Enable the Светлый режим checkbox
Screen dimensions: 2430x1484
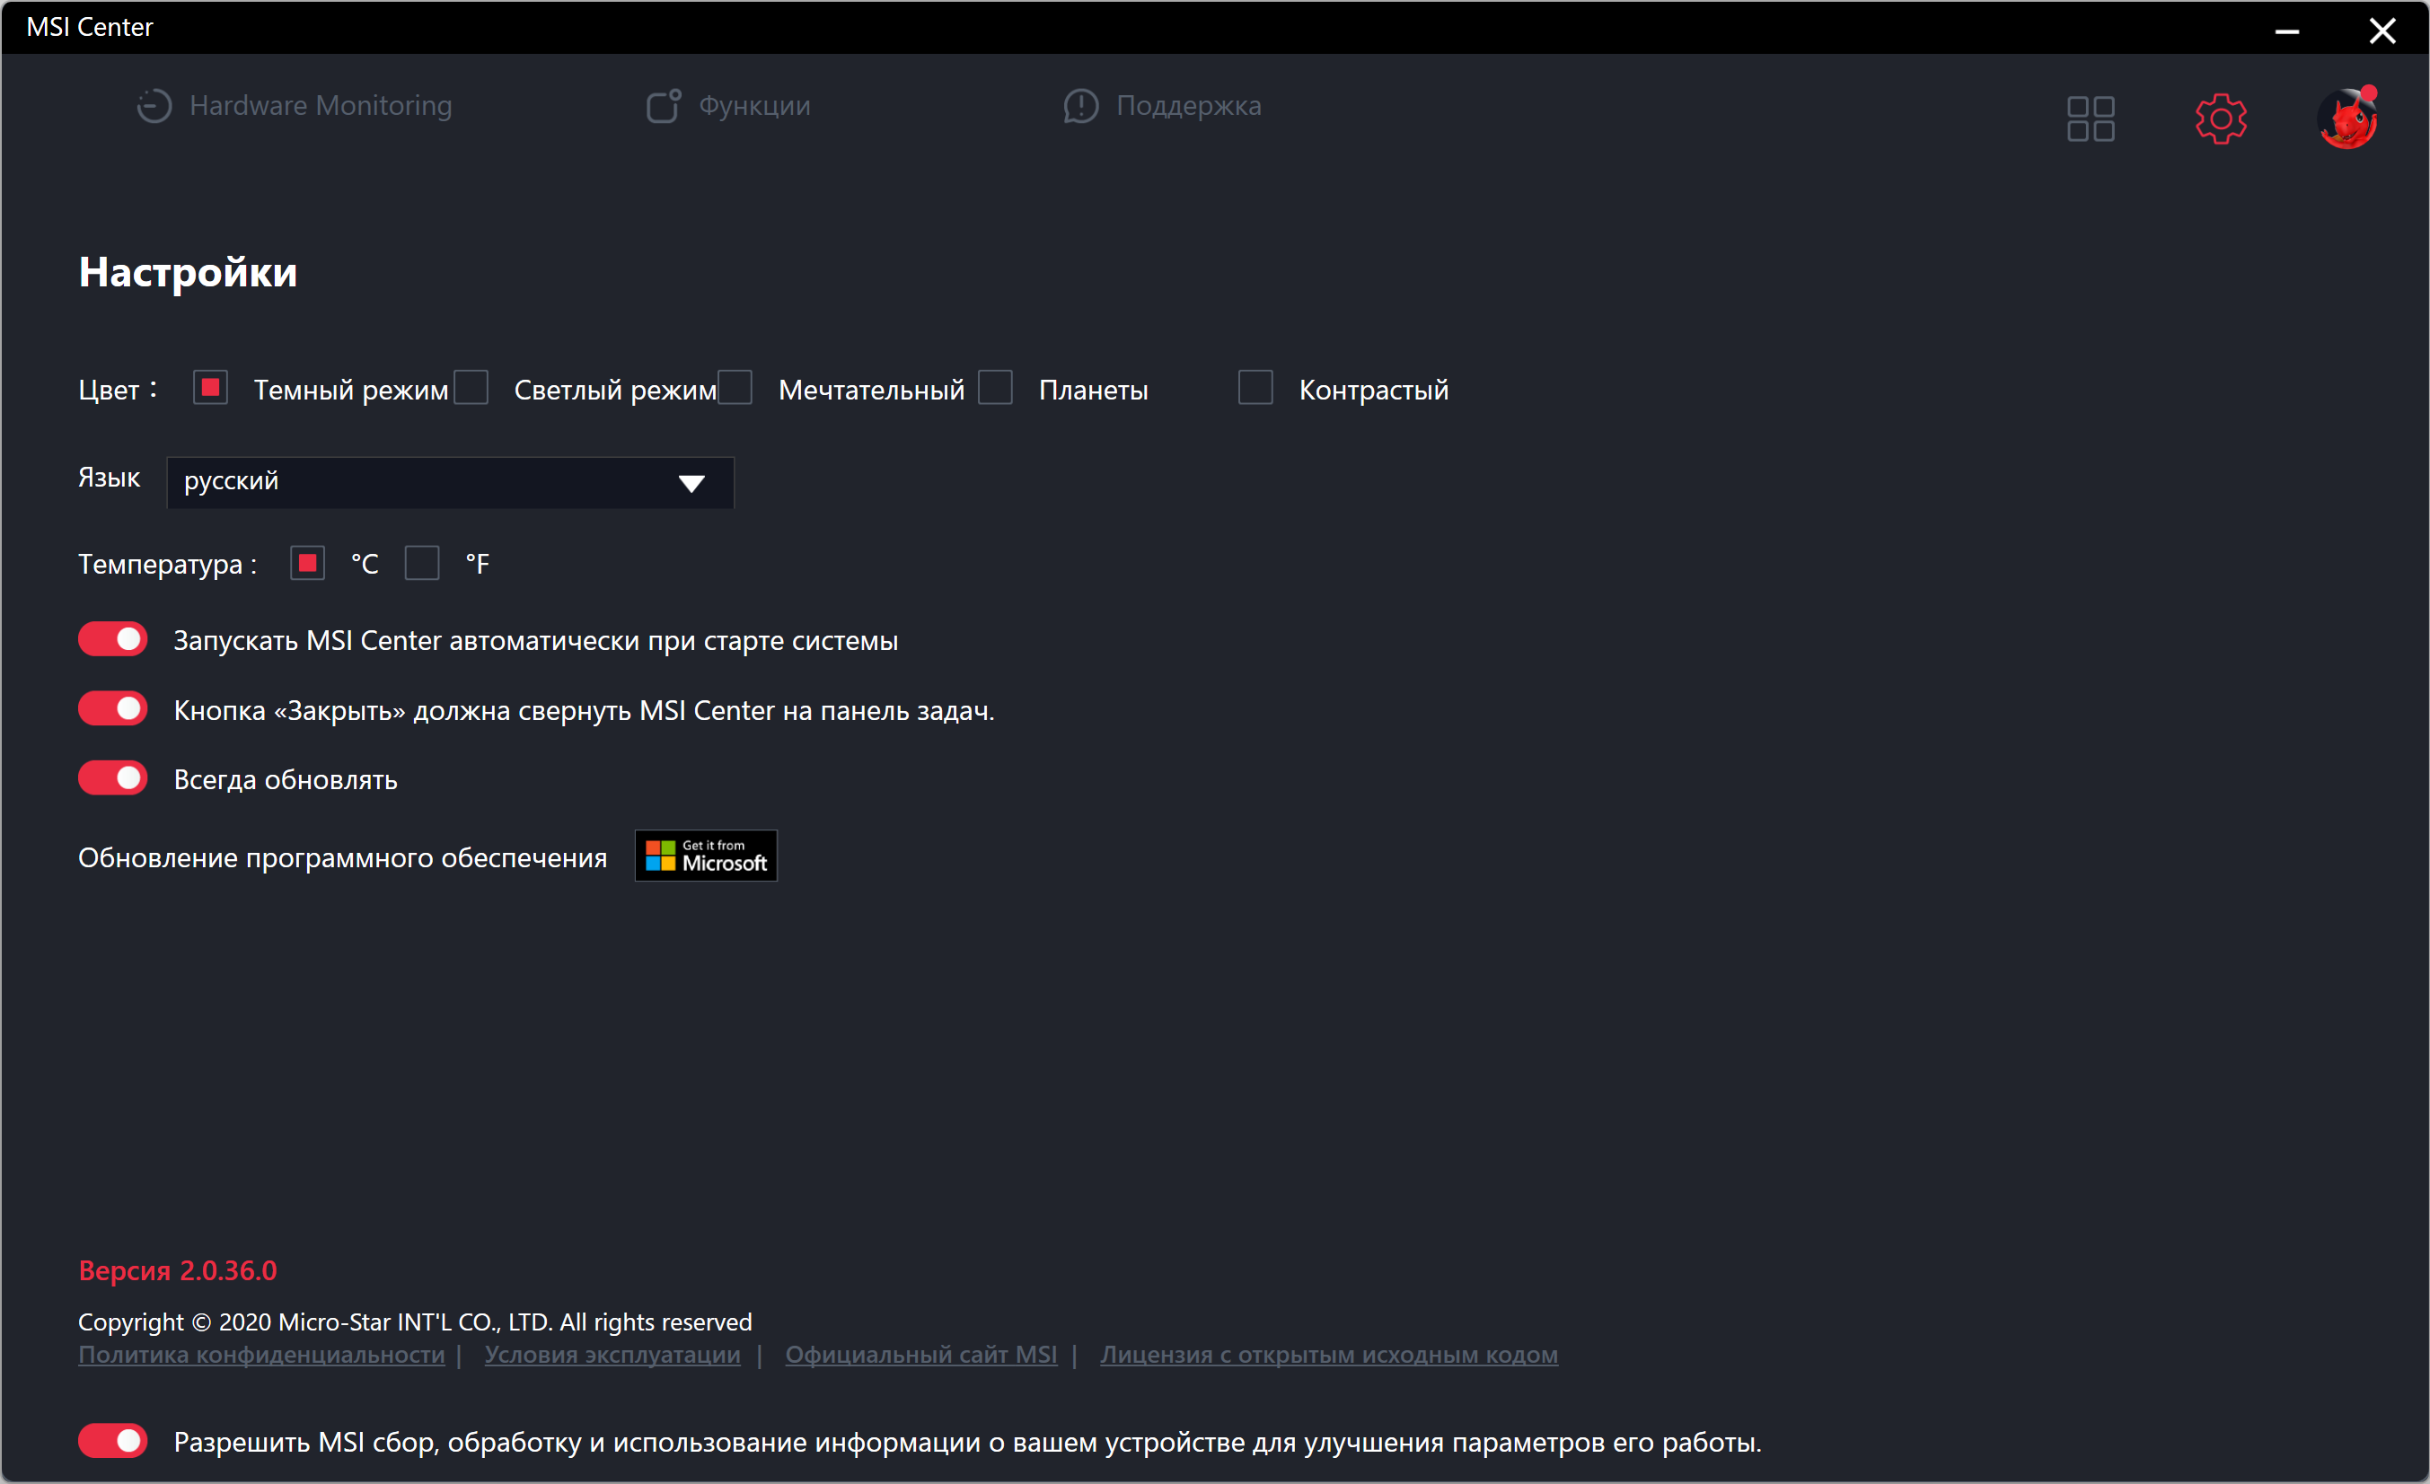(x=471, y=388)
